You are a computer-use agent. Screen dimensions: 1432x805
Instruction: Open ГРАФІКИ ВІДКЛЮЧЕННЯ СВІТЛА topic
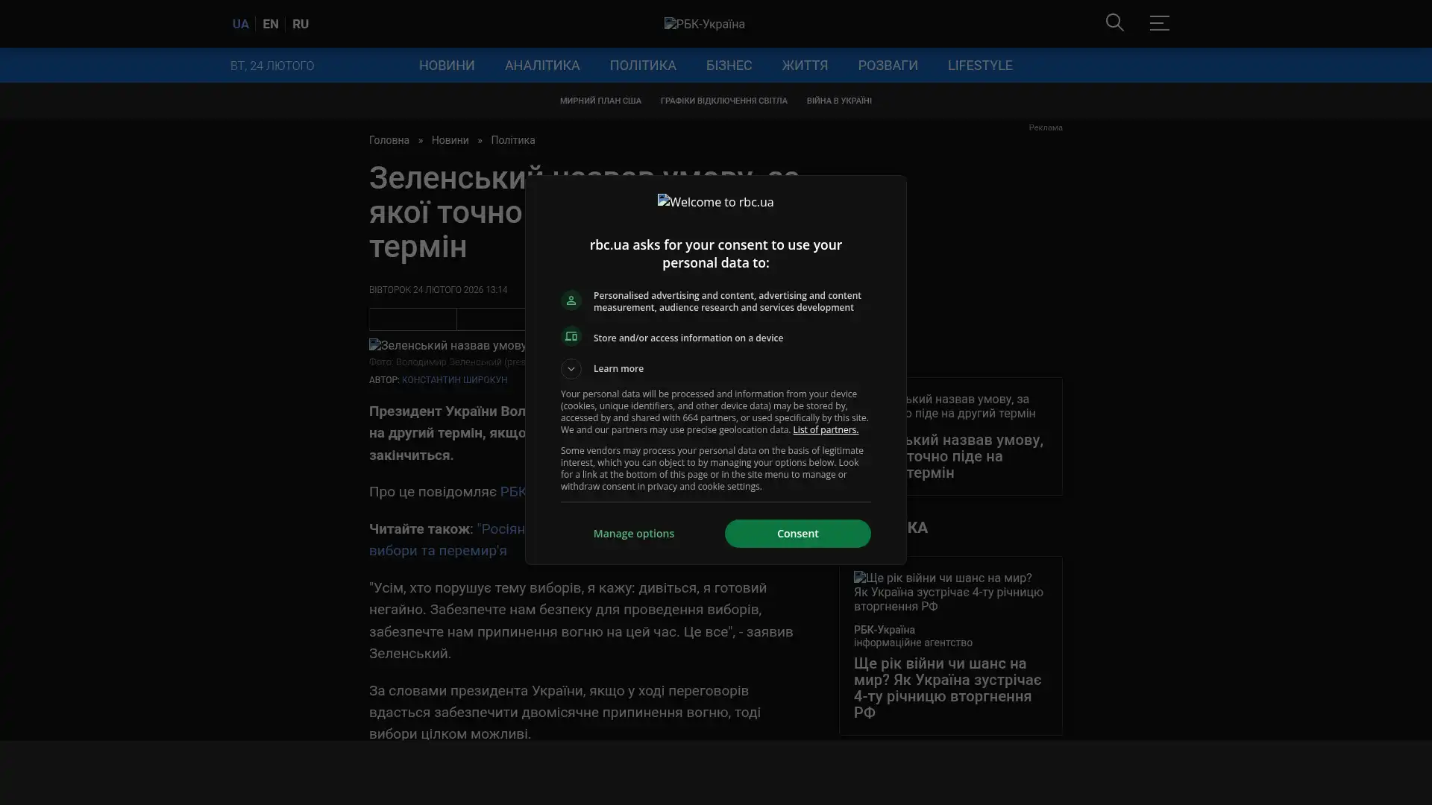pyautogui.click(x=723, y=101)
